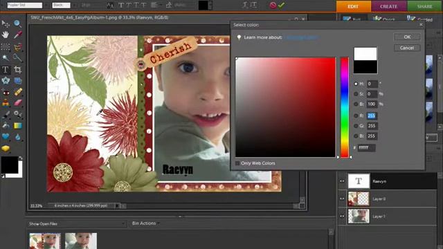Hide Layer 0 with eye icon

pyautogui.click(x=342, y=199)
